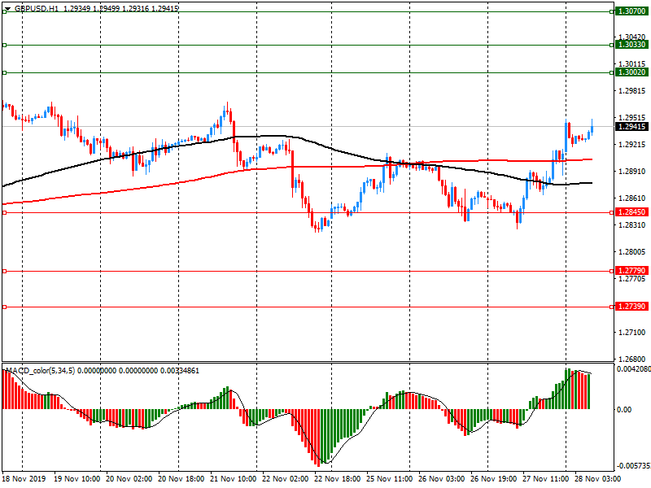The image size is (651, 488).
Task: Click the square handle of the 1.27790 line
Action: [5, 271]
